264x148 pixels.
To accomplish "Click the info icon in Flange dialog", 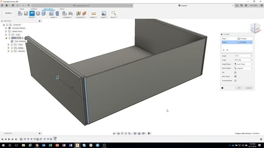I will point(222,88).
